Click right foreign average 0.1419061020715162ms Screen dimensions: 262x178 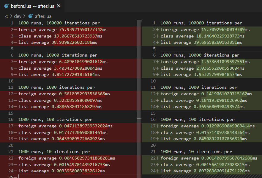pyautogui.click(x=206, y=94)
